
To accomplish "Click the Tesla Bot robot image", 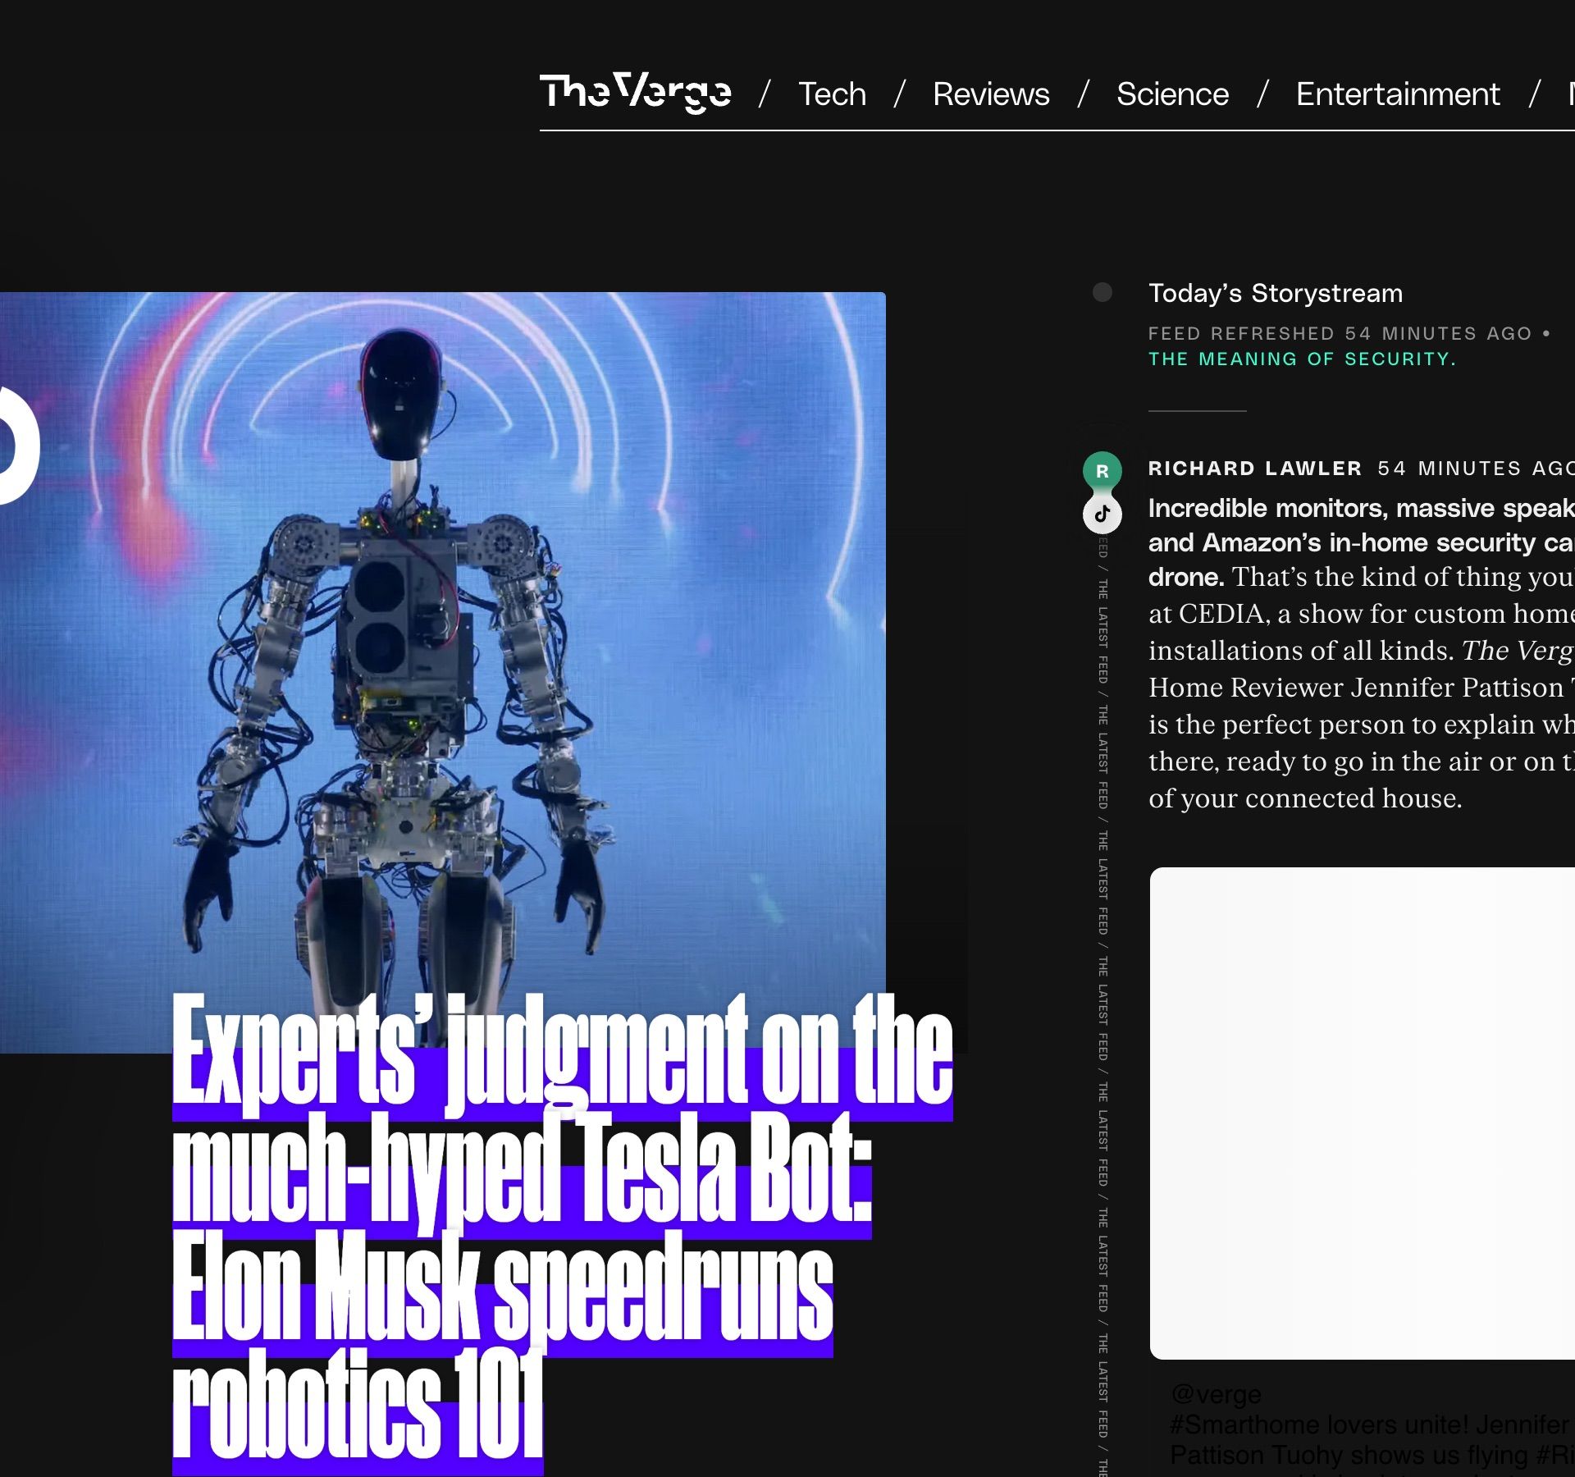I will (x=443, y=672).
